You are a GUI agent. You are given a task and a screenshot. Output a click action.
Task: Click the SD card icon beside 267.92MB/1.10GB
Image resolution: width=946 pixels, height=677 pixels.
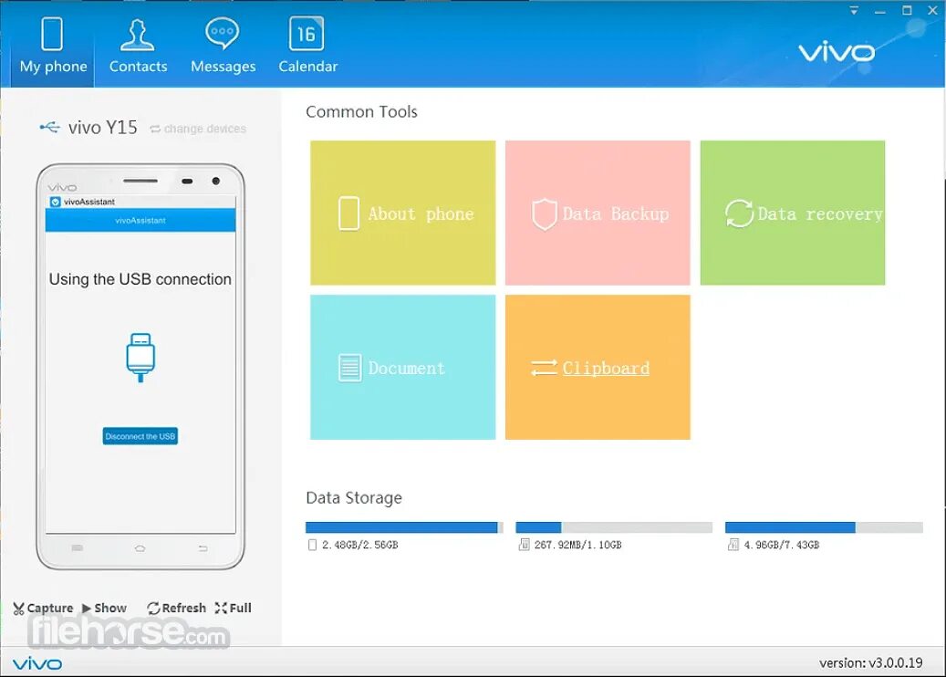(x=524, y=545)
